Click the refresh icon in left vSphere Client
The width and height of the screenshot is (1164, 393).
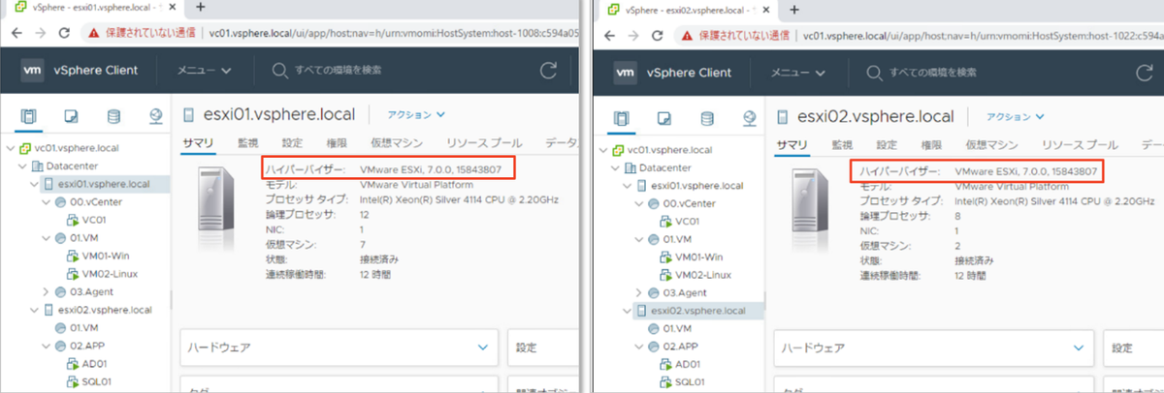point(548,70)
